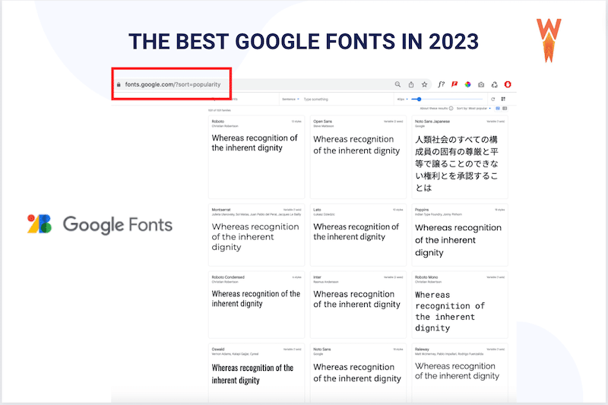Click the camera screenshot extension icon

tap(481, 84)
